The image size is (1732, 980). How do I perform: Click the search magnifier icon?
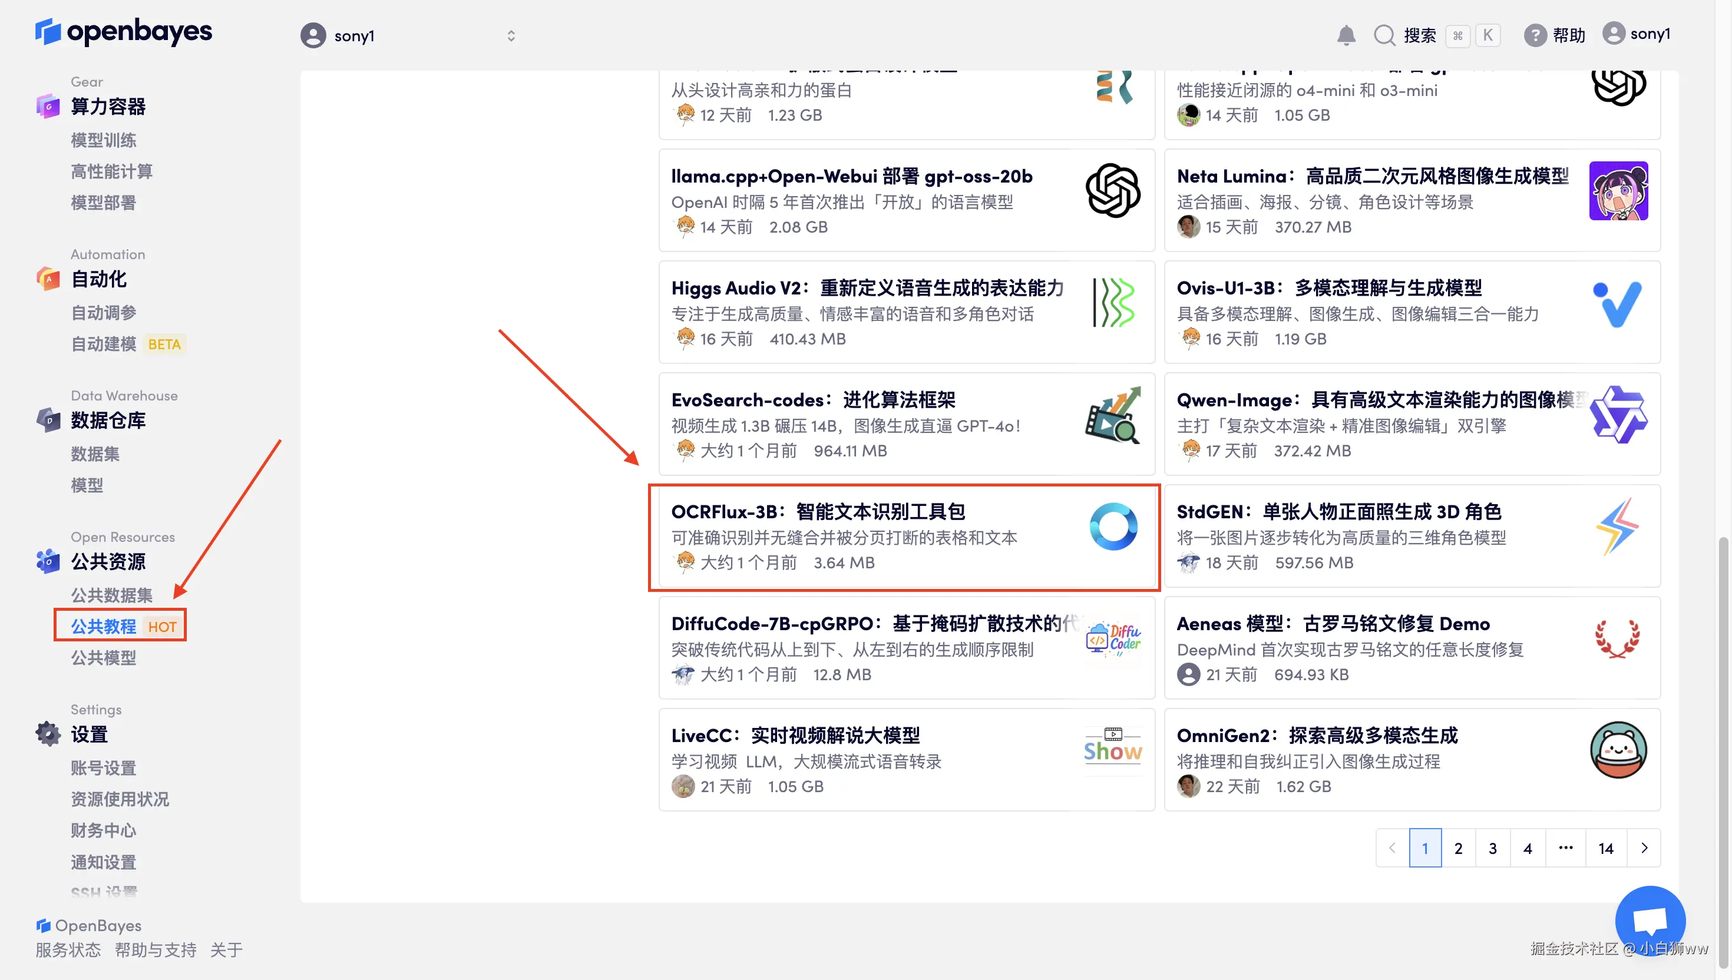1384,35
